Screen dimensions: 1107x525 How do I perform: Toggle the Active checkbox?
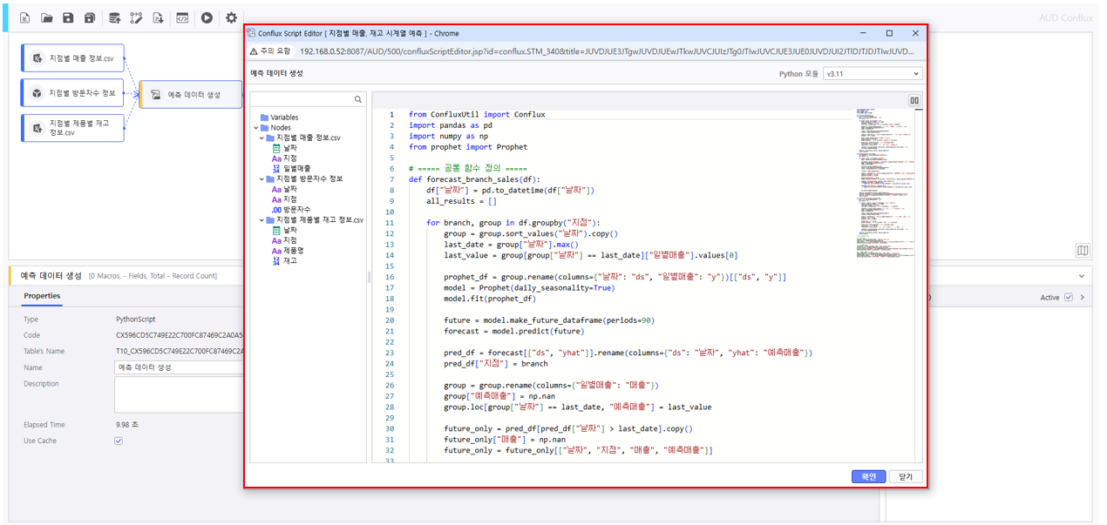click(x=1069, y=298)
